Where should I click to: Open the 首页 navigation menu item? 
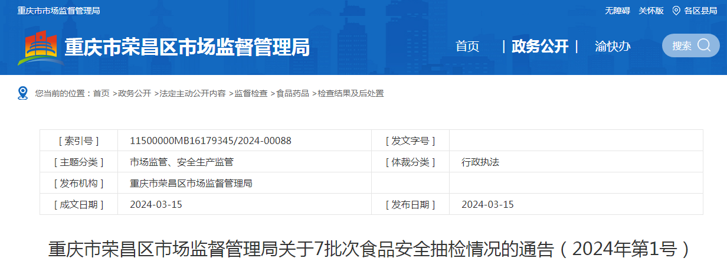(x=467, y=47)
